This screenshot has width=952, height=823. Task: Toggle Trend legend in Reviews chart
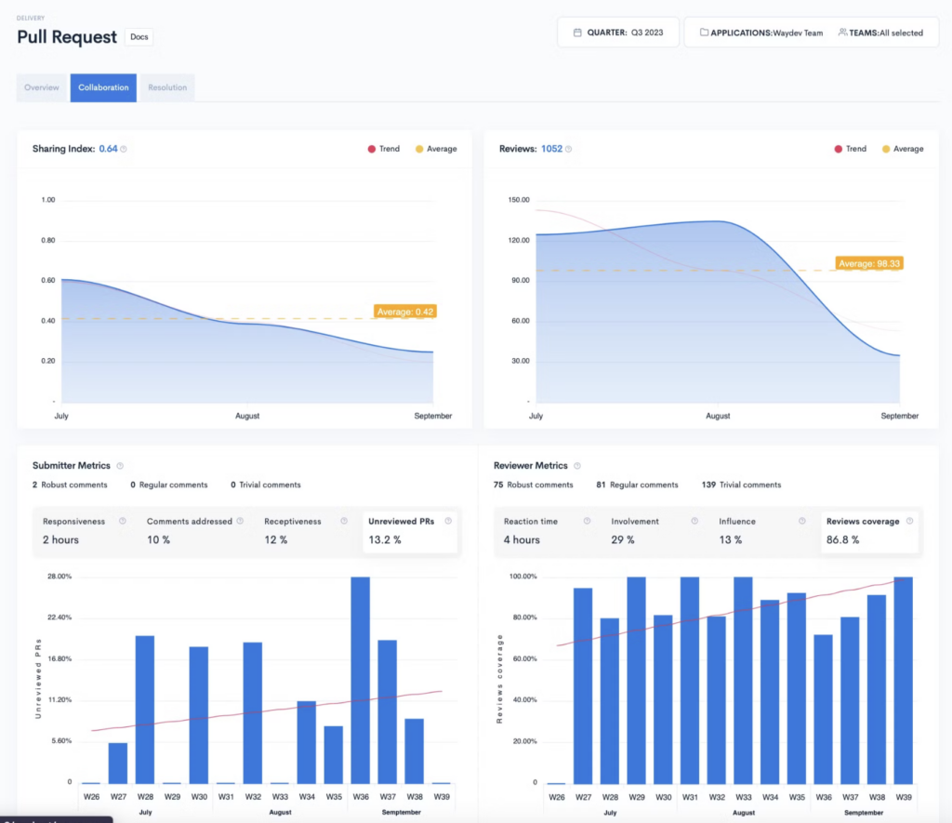tap(850, 149)
